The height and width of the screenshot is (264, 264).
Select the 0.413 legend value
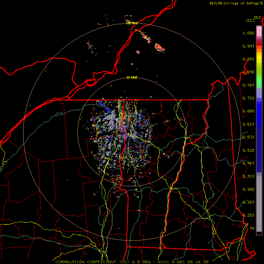248,176
